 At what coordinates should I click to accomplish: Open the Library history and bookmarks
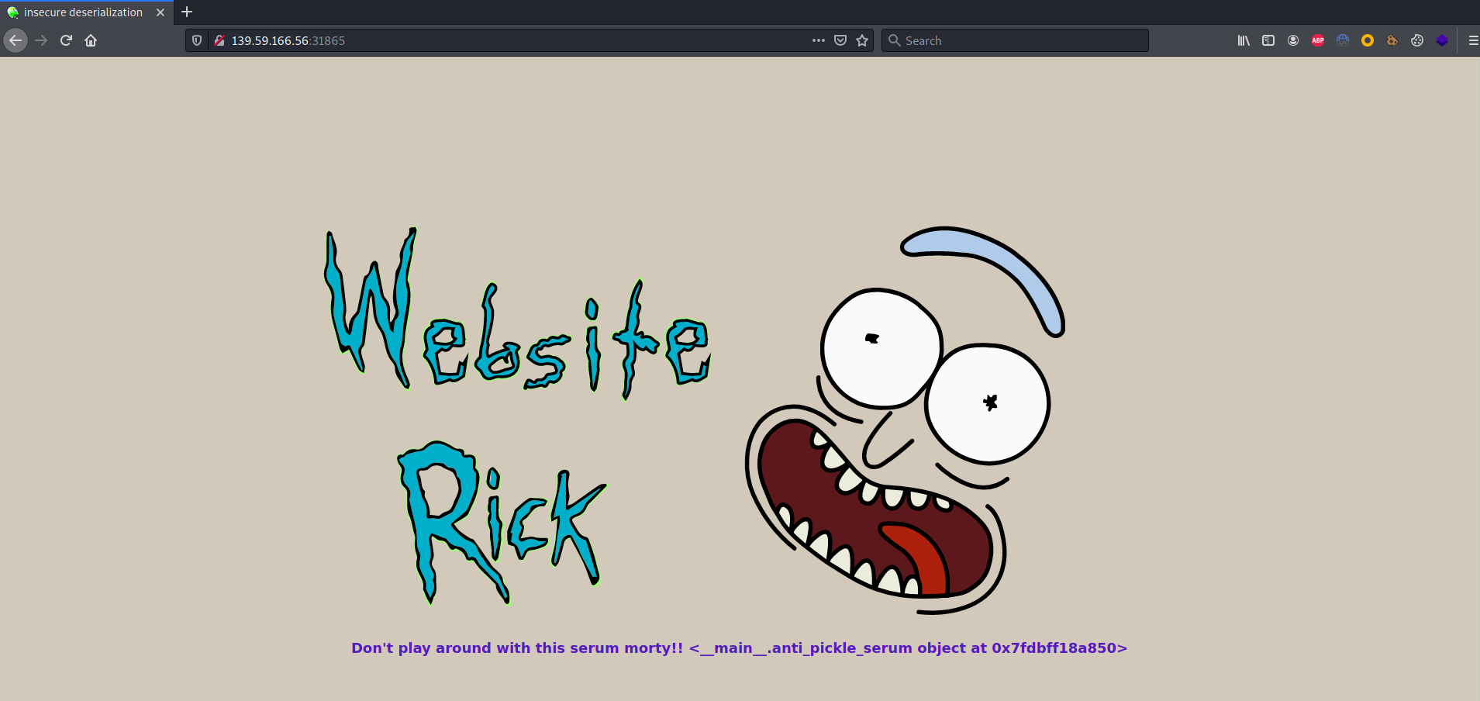(1244, 40)
